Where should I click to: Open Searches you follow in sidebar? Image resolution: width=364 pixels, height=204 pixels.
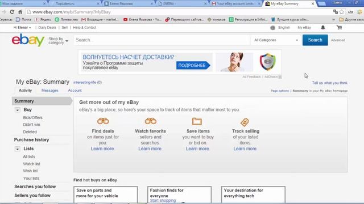tap(35, 186)
